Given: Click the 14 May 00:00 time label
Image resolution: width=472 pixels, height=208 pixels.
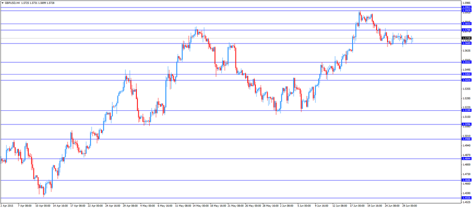Looking at the screenshot, I should tap(200, 206).
